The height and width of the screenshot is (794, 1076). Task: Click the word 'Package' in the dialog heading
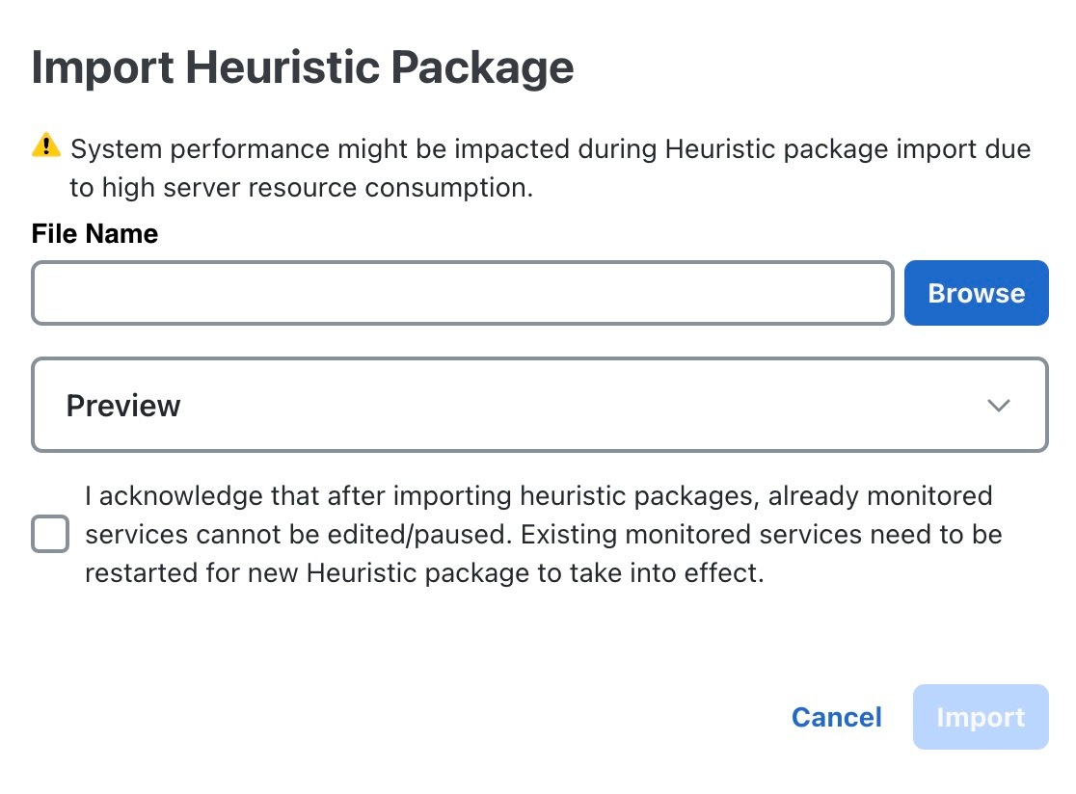tap(482, 67)
